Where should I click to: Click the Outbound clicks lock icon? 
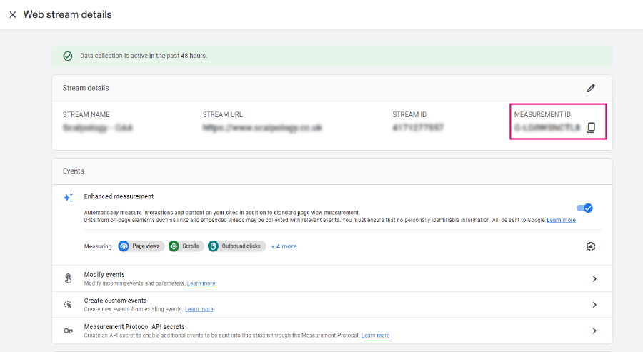point(213,246)
